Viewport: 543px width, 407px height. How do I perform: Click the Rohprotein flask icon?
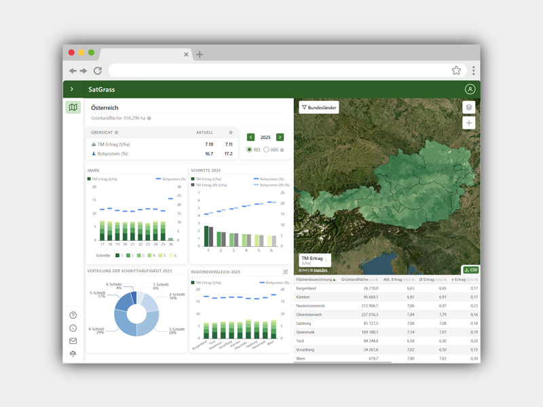click(x=94, y=154)
